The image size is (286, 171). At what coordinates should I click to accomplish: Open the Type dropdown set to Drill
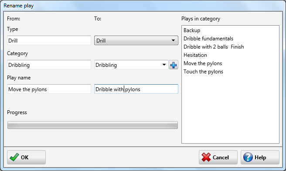[x=136, y=40]
